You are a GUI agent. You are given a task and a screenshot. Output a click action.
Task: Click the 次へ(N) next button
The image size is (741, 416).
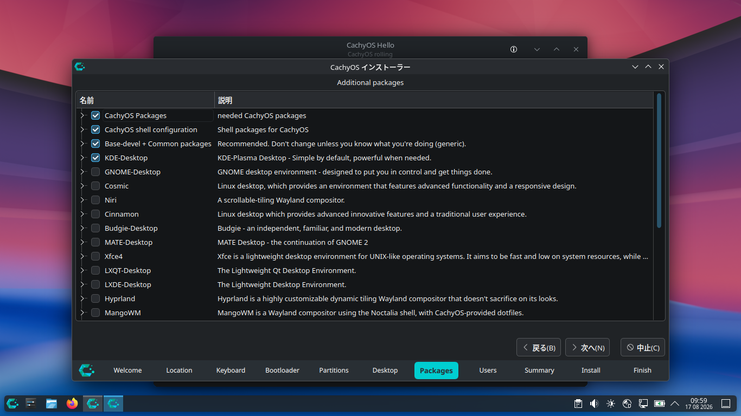coord(587,348)
